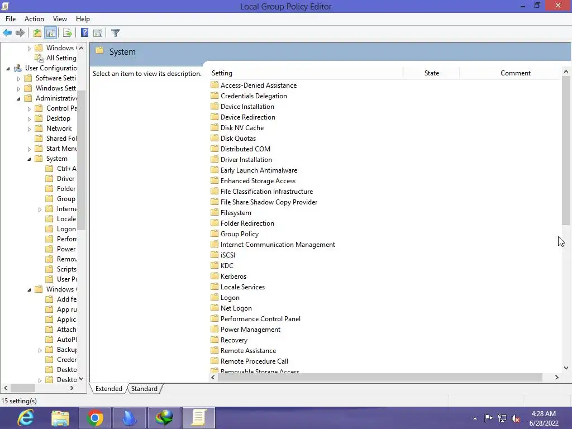Viewport: 572px width, 429px height.
Task: Switch to the Standard tab
Action: pos(144,389)
